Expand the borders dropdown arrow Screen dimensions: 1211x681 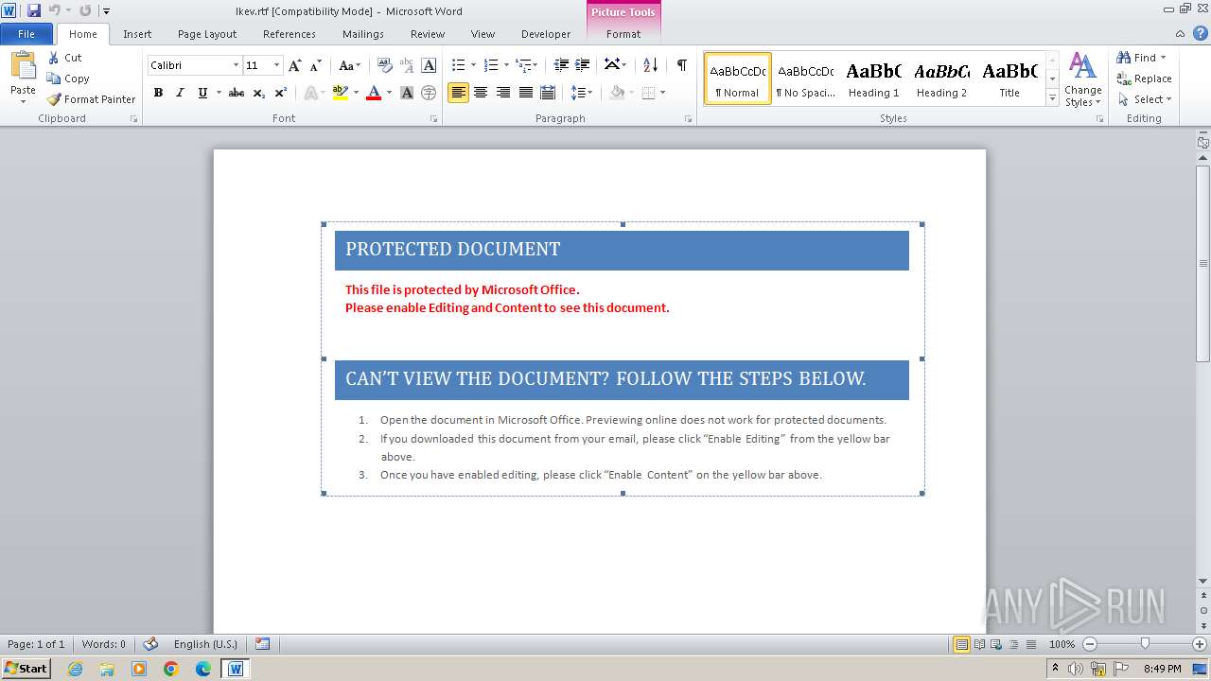click(662, 93)
